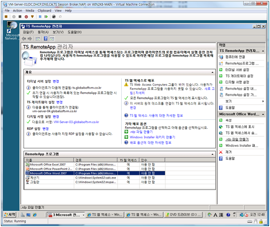This screenshot has height=227, width=270.
Task: Select the 그림판 program row
Action: click(95, 182)
